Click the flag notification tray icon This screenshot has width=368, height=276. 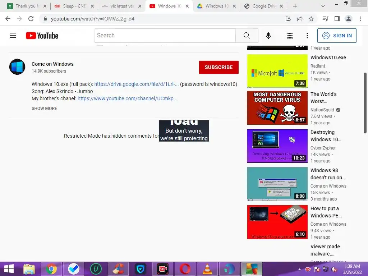click(317, 269)
